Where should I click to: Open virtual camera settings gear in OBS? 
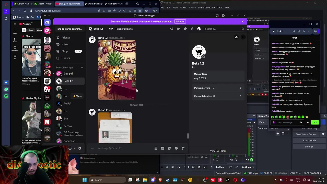tap(323, 134)
